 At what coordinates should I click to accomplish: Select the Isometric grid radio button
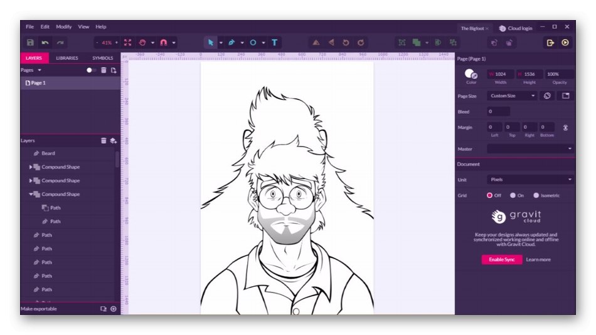536,195
